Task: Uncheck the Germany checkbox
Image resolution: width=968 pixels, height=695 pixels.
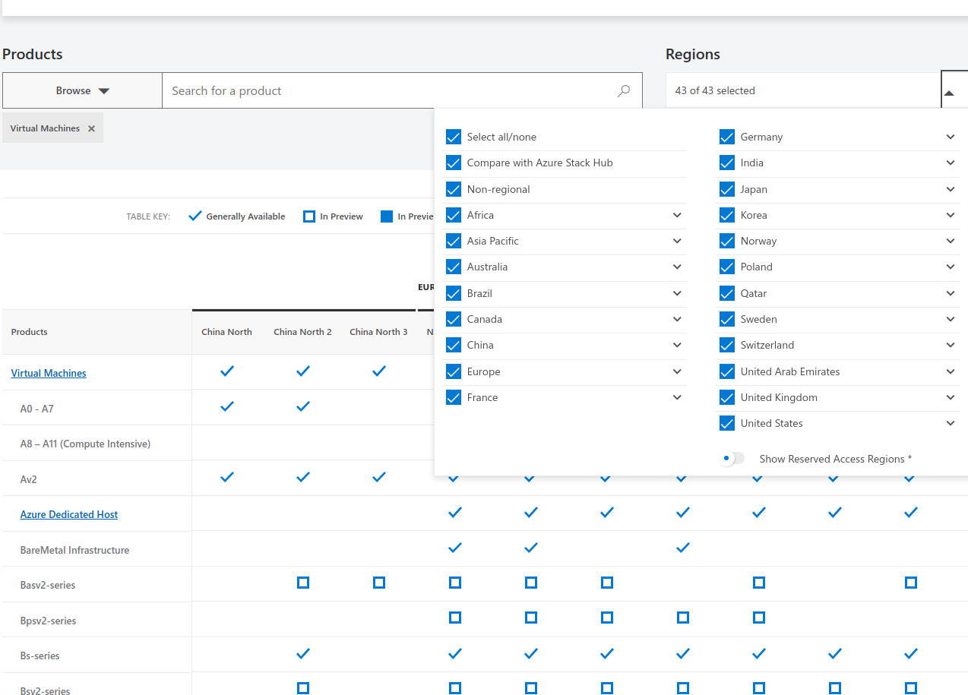Action: (727, 137)
